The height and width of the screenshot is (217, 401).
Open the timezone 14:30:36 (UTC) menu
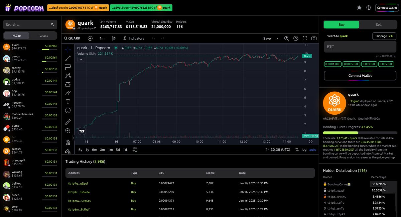[278, 150]
